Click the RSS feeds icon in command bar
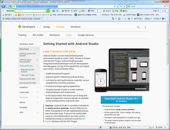The height and width of the screenshot is (130, 170). (119, 19)
